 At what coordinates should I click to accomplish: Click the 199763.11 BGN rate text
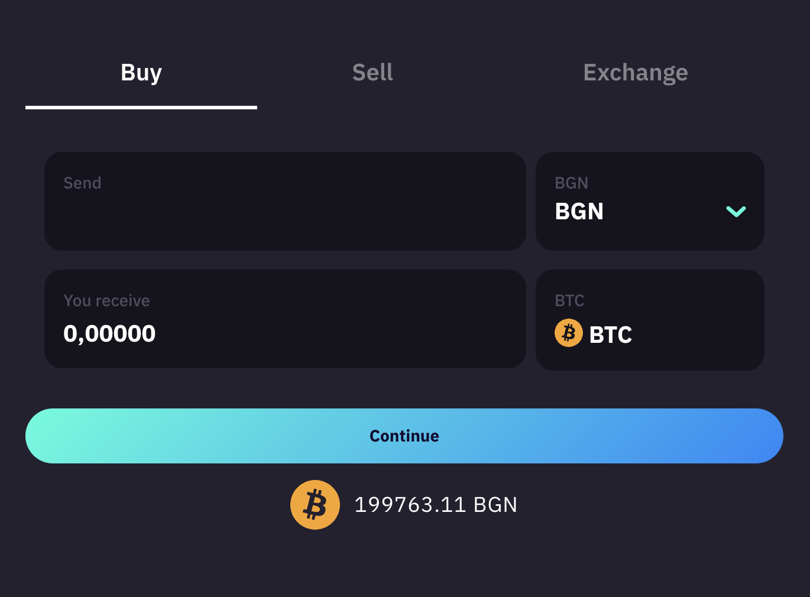click(436, 505)
